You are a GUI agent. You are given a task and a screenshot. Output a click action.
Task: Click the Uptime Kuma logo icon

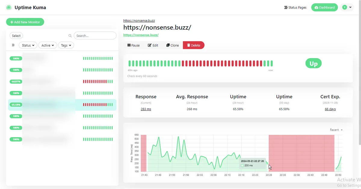(9, 7)
